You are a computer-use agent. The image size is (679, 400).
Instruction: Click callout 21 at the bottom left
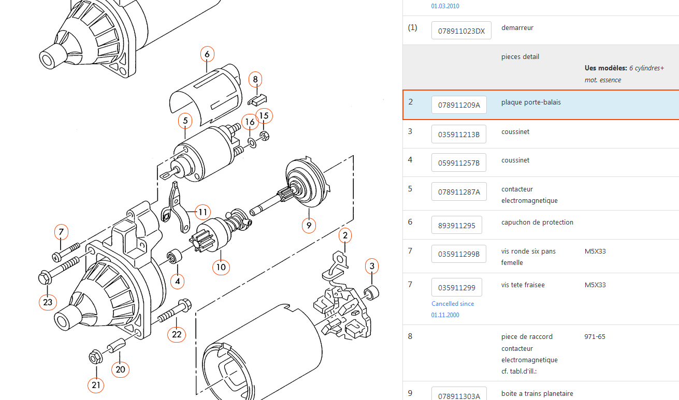96,384
